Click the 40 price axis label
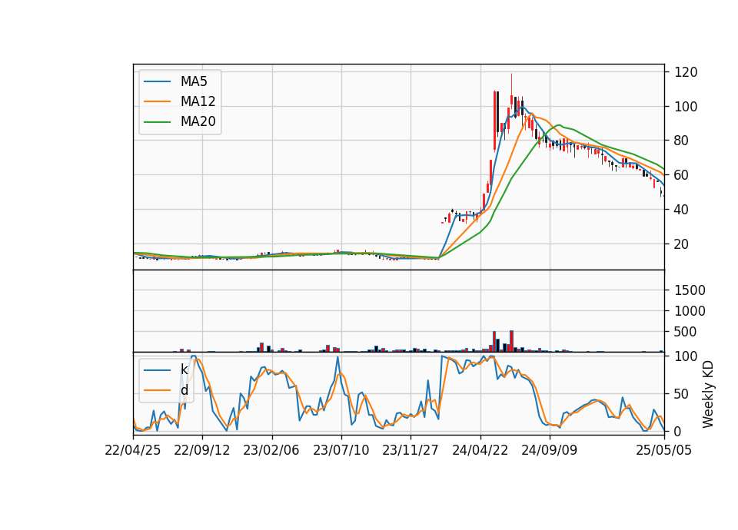The height and width of the screenshot is (530, 738). pyautogui.click(x=682, y=209)
